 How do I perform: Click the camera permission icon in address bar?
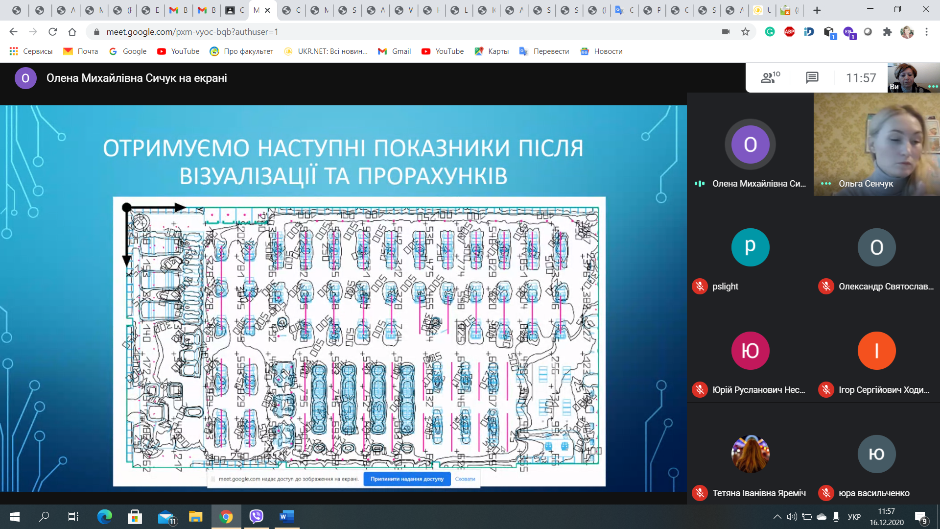point(726,32)
